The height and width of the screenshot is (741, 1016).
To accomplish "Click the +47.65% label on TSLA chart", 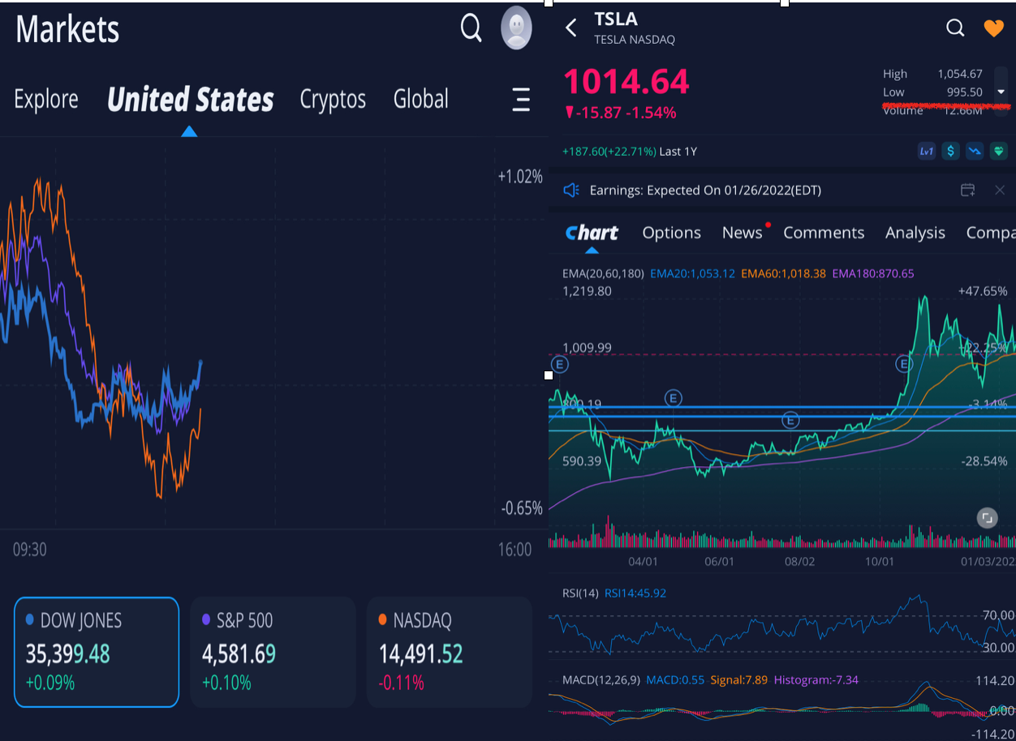I will click(x=983, y=291).
